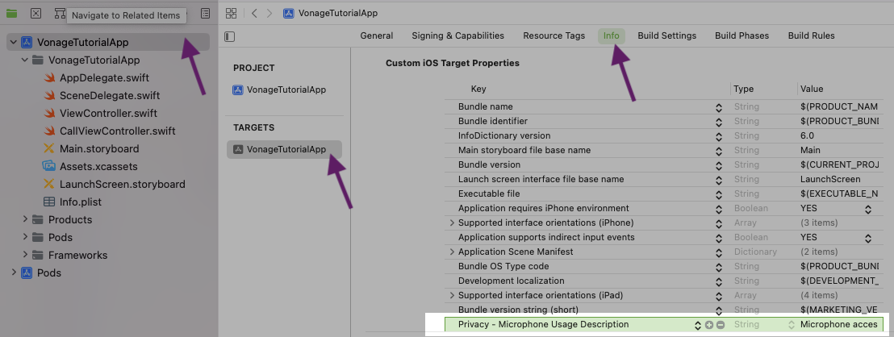
Task: Open the Signing & Capabilities tab
Action: pos(457,35)
